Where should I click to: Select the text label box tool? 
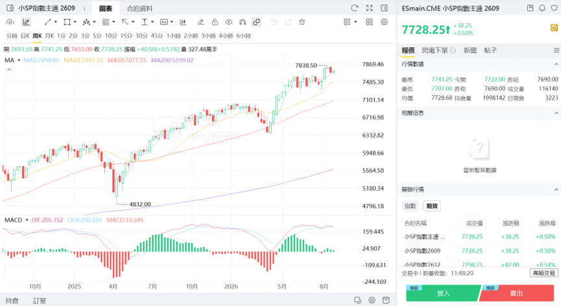164,22
